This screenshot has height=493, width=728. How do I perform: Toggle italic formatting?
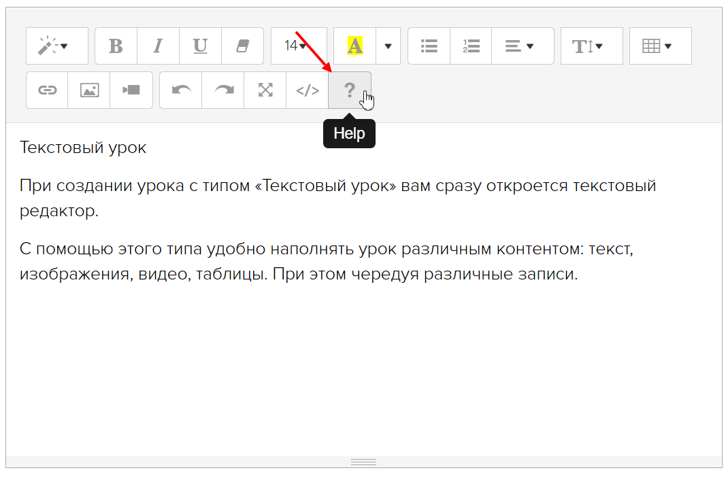click(158, 46)
